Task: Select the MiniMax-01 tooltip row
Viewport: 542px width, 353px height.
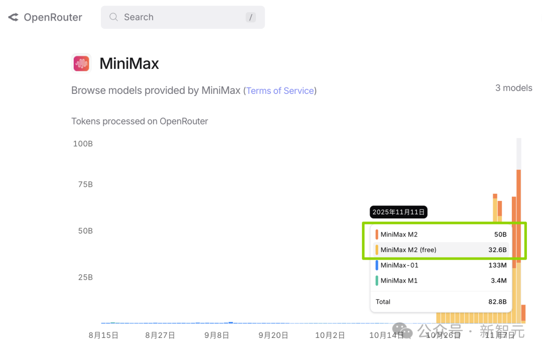Action: [x=441, y=265]
